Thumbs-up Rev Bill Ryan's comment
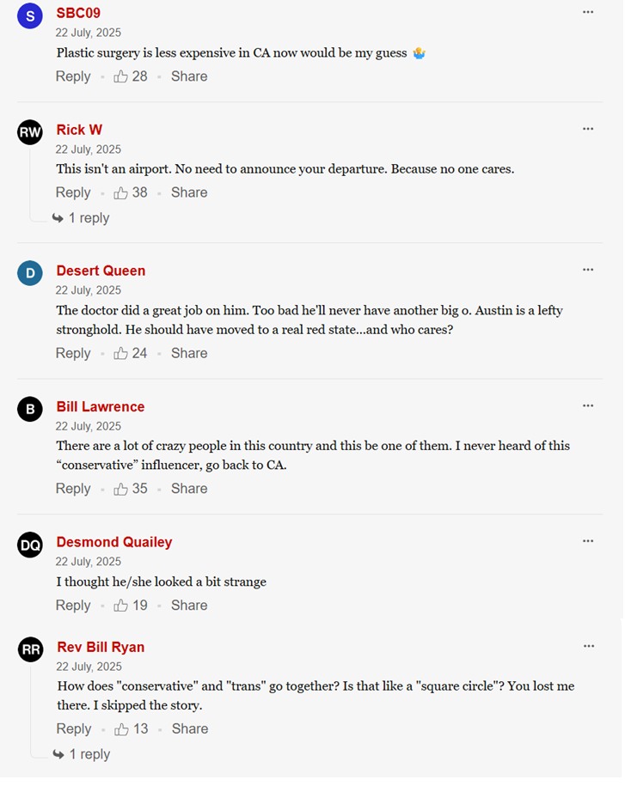625x804 pixels. click(x=121, y=729)
